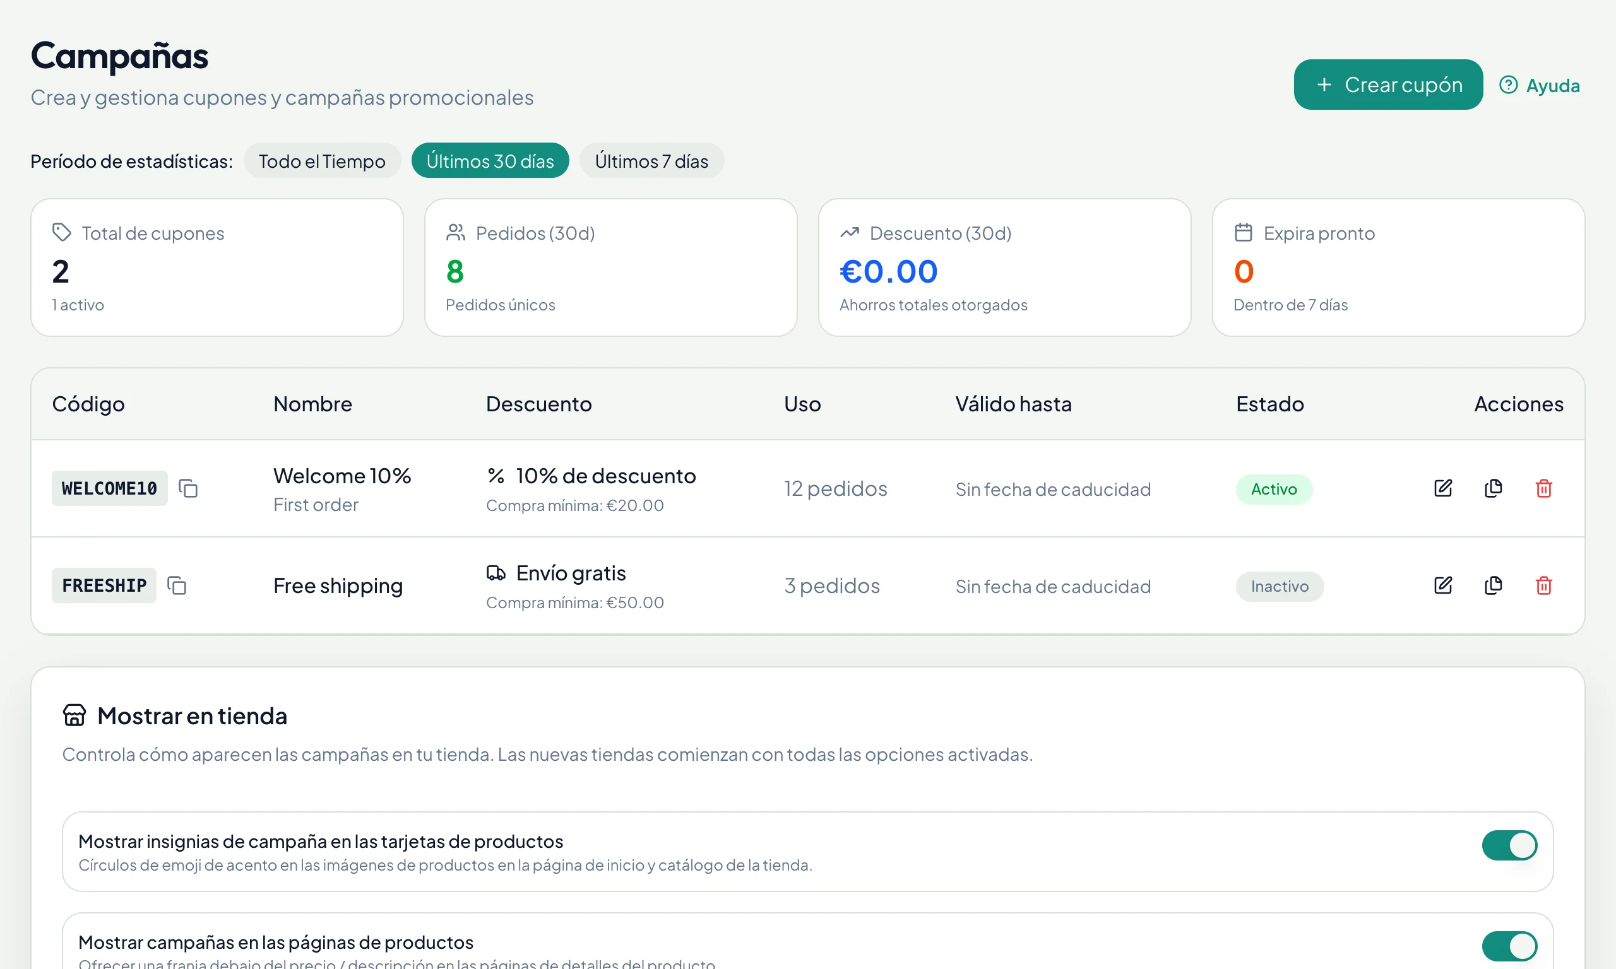Click the truck icon next to Envío gratis
Image resolution: width=1616 pixels, height=969 pixels.
tap(496, 573)
